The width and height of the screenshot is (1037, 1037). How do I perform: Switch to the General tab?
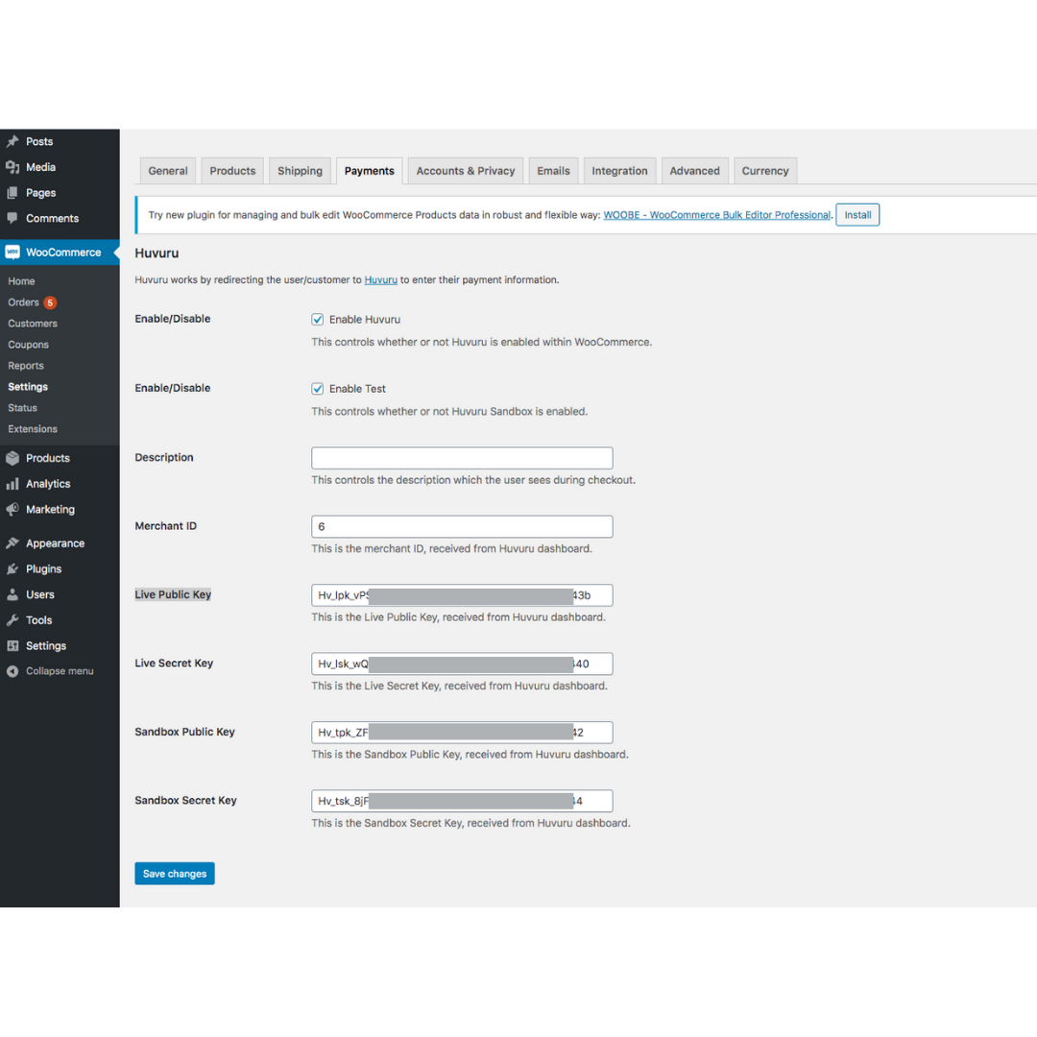(168, 171)
